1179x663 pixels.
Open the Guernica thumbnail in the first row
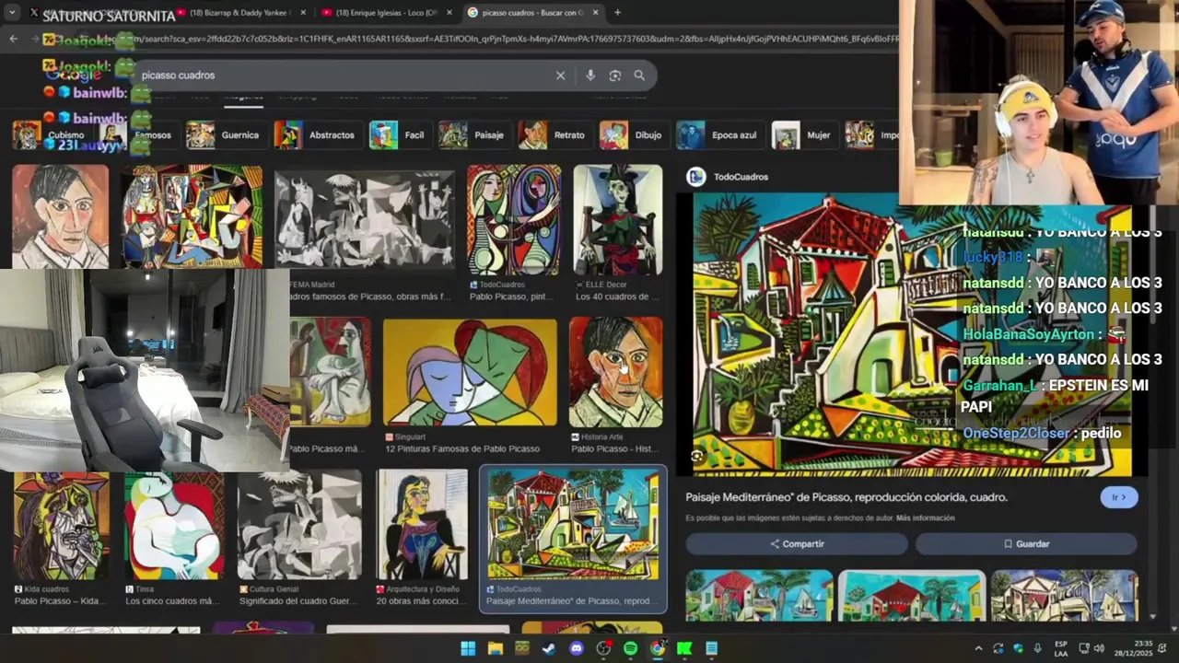[364, 219]
